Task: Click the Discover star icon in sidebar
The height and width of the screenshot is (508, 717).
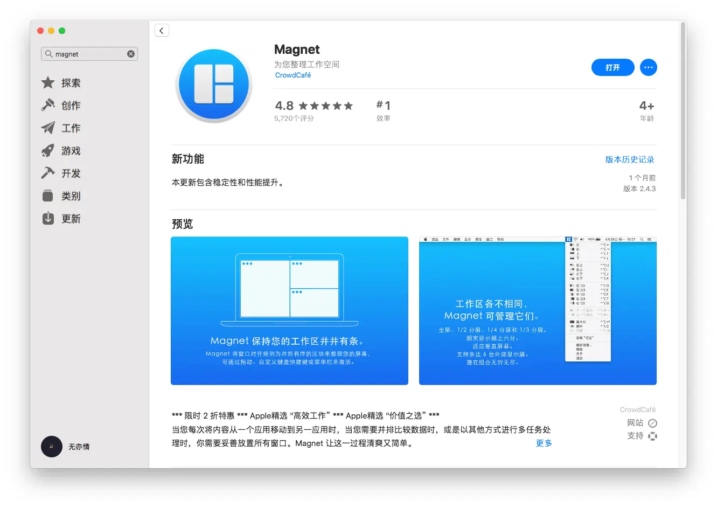Action: [x=48, y=82]
